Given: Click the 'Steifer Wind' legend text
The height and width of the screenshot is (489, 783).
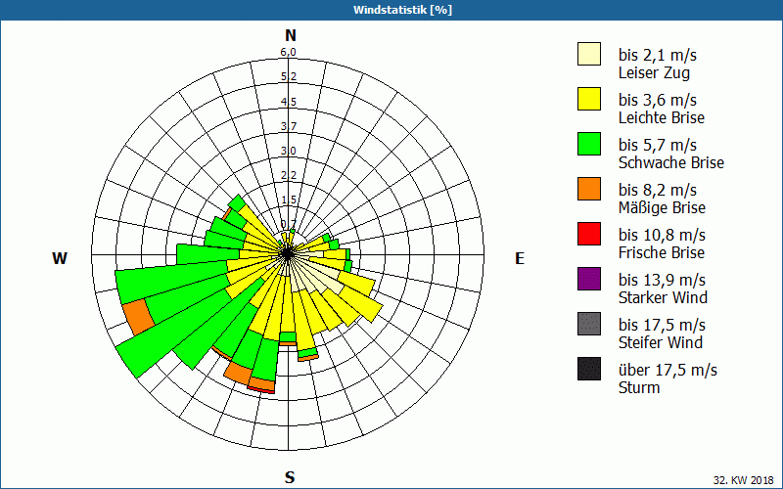Looking at the screenshot, I should point(660,342).
